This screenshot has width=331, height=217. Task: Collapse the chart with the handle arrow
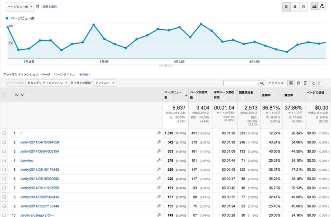(x=166, y=65)
